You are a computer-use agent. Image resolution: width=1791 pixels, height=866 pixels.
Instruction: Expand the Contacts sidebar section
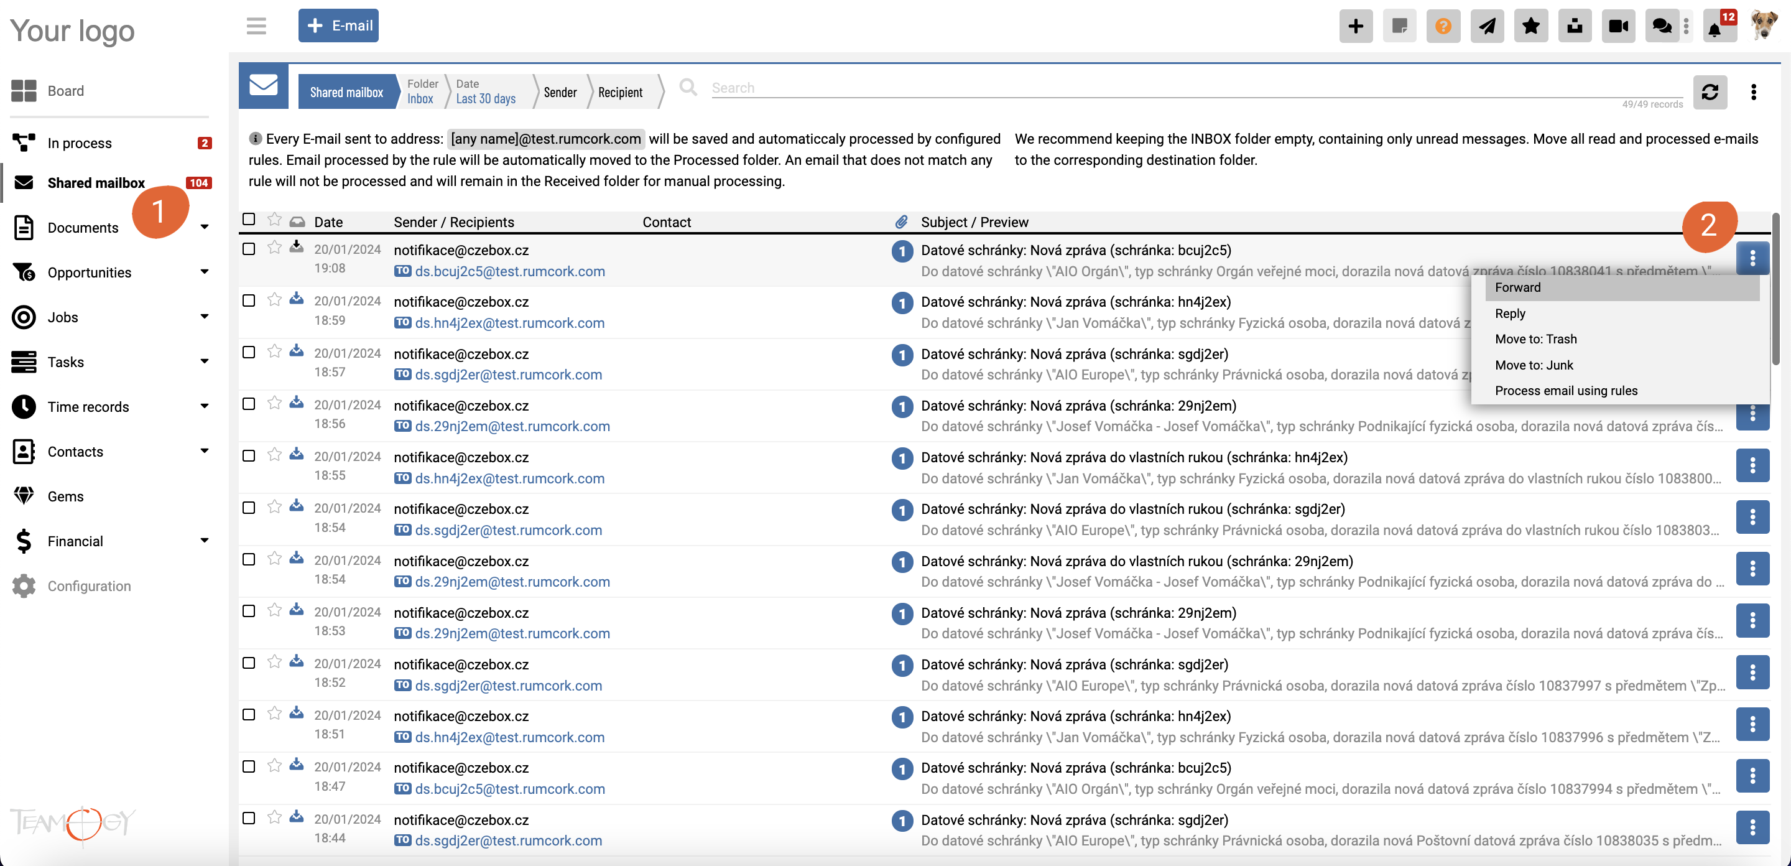click(x=205, y=451)
